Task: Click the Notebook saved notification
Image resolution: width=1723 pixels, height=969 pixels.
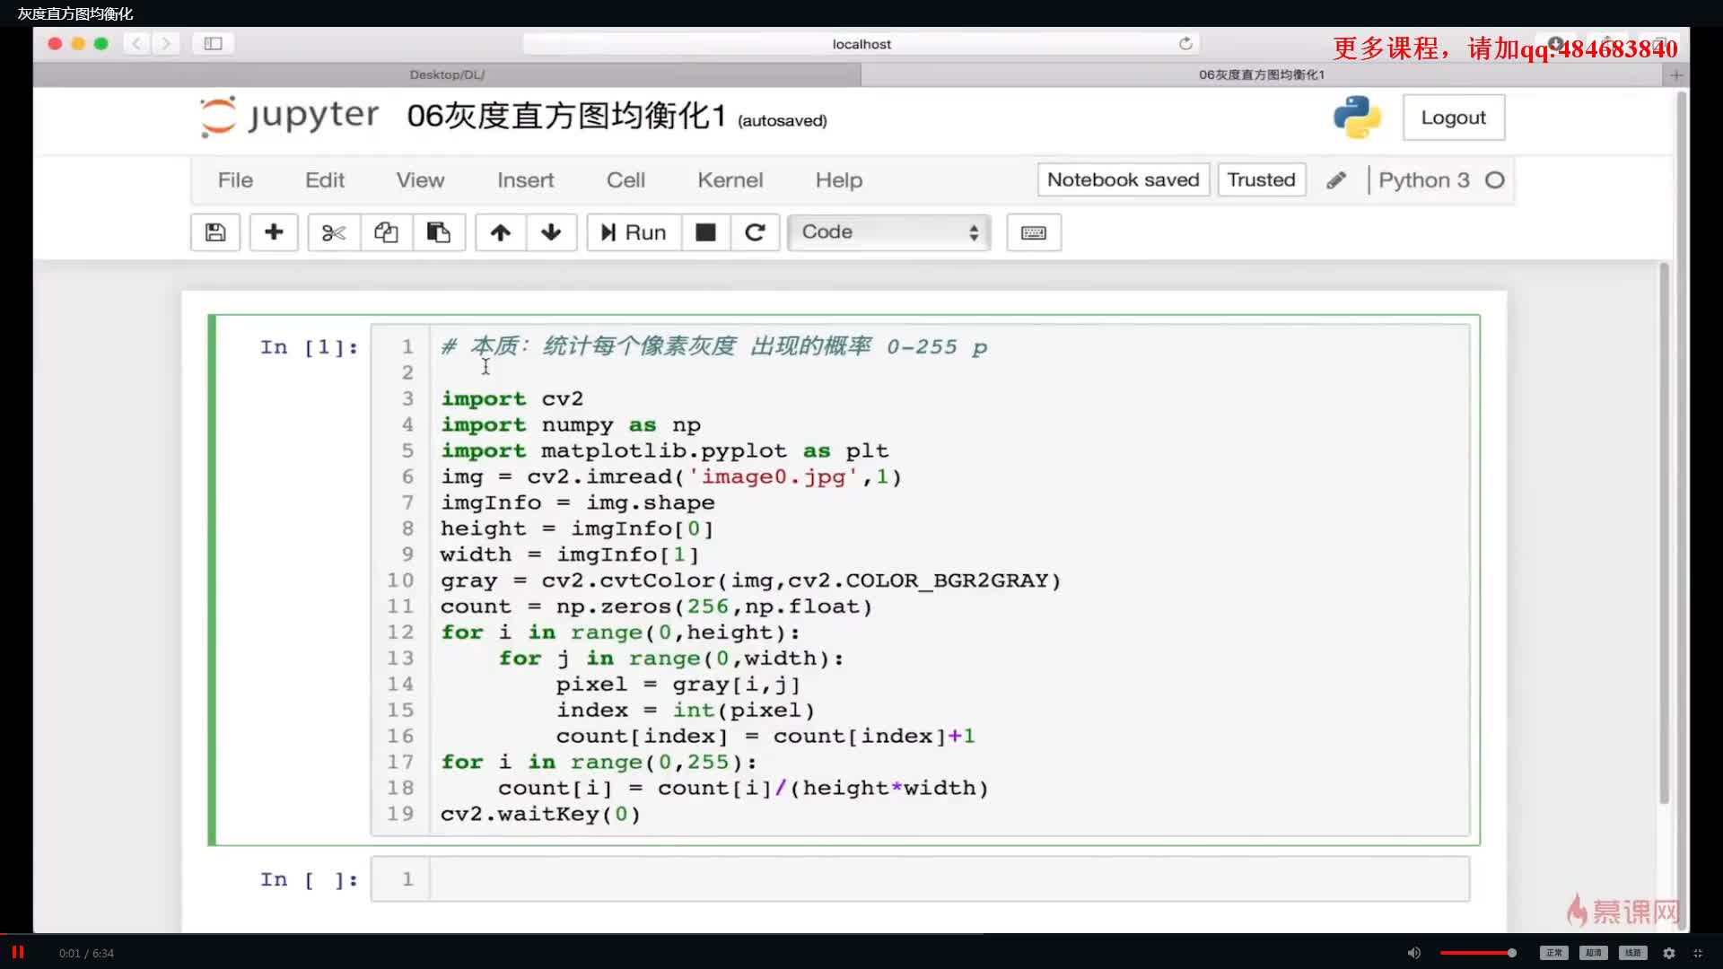Action: (1124, 180)
